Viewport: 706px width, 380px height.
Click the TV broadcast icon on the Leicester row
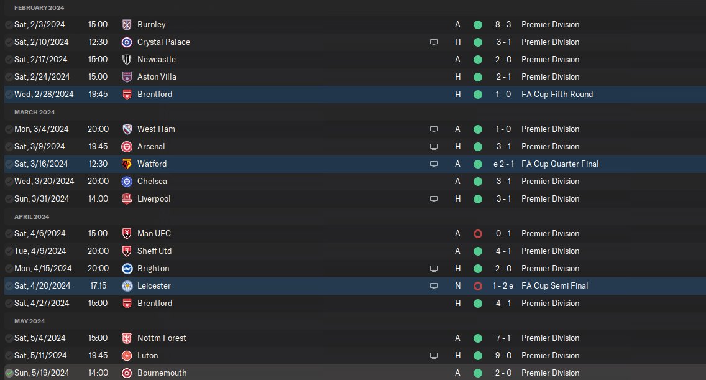click(434, 286)
